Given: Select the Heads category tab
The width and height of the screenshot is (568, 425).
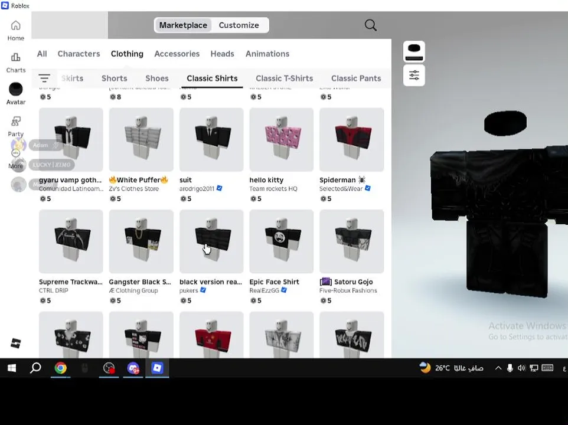Looking at the screenshot, I should (x=222, y=54).
